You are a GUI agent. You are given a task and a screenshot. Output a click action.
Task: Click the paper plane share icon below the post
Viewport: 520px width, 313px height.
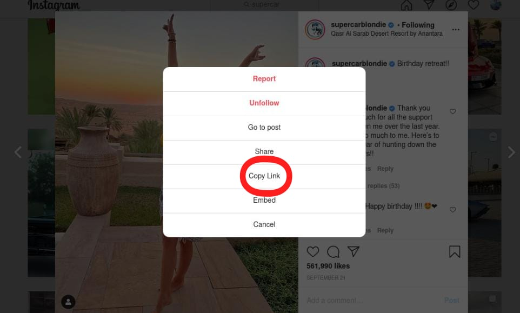coord(353,251)
